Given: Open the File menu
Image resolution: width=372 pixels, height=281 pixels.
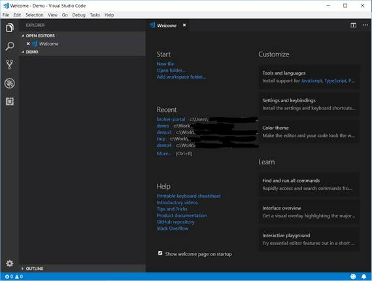Looking at the screenshot, I should (x=6, y=15).
